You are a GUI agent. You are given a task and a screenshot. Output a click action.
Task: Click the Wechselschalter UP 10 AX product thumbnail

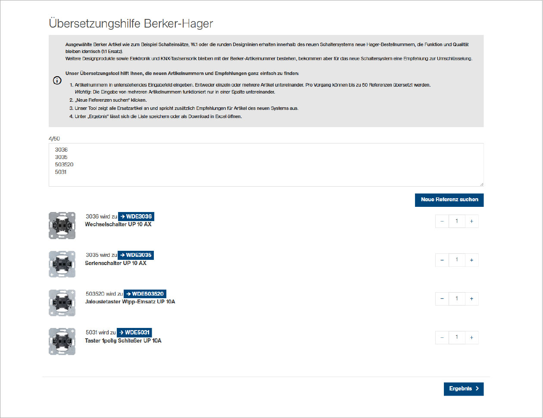[62, 225]
